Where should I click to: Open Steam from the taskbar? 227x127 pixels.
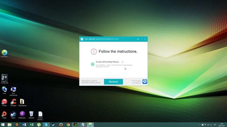coord(54,125)
